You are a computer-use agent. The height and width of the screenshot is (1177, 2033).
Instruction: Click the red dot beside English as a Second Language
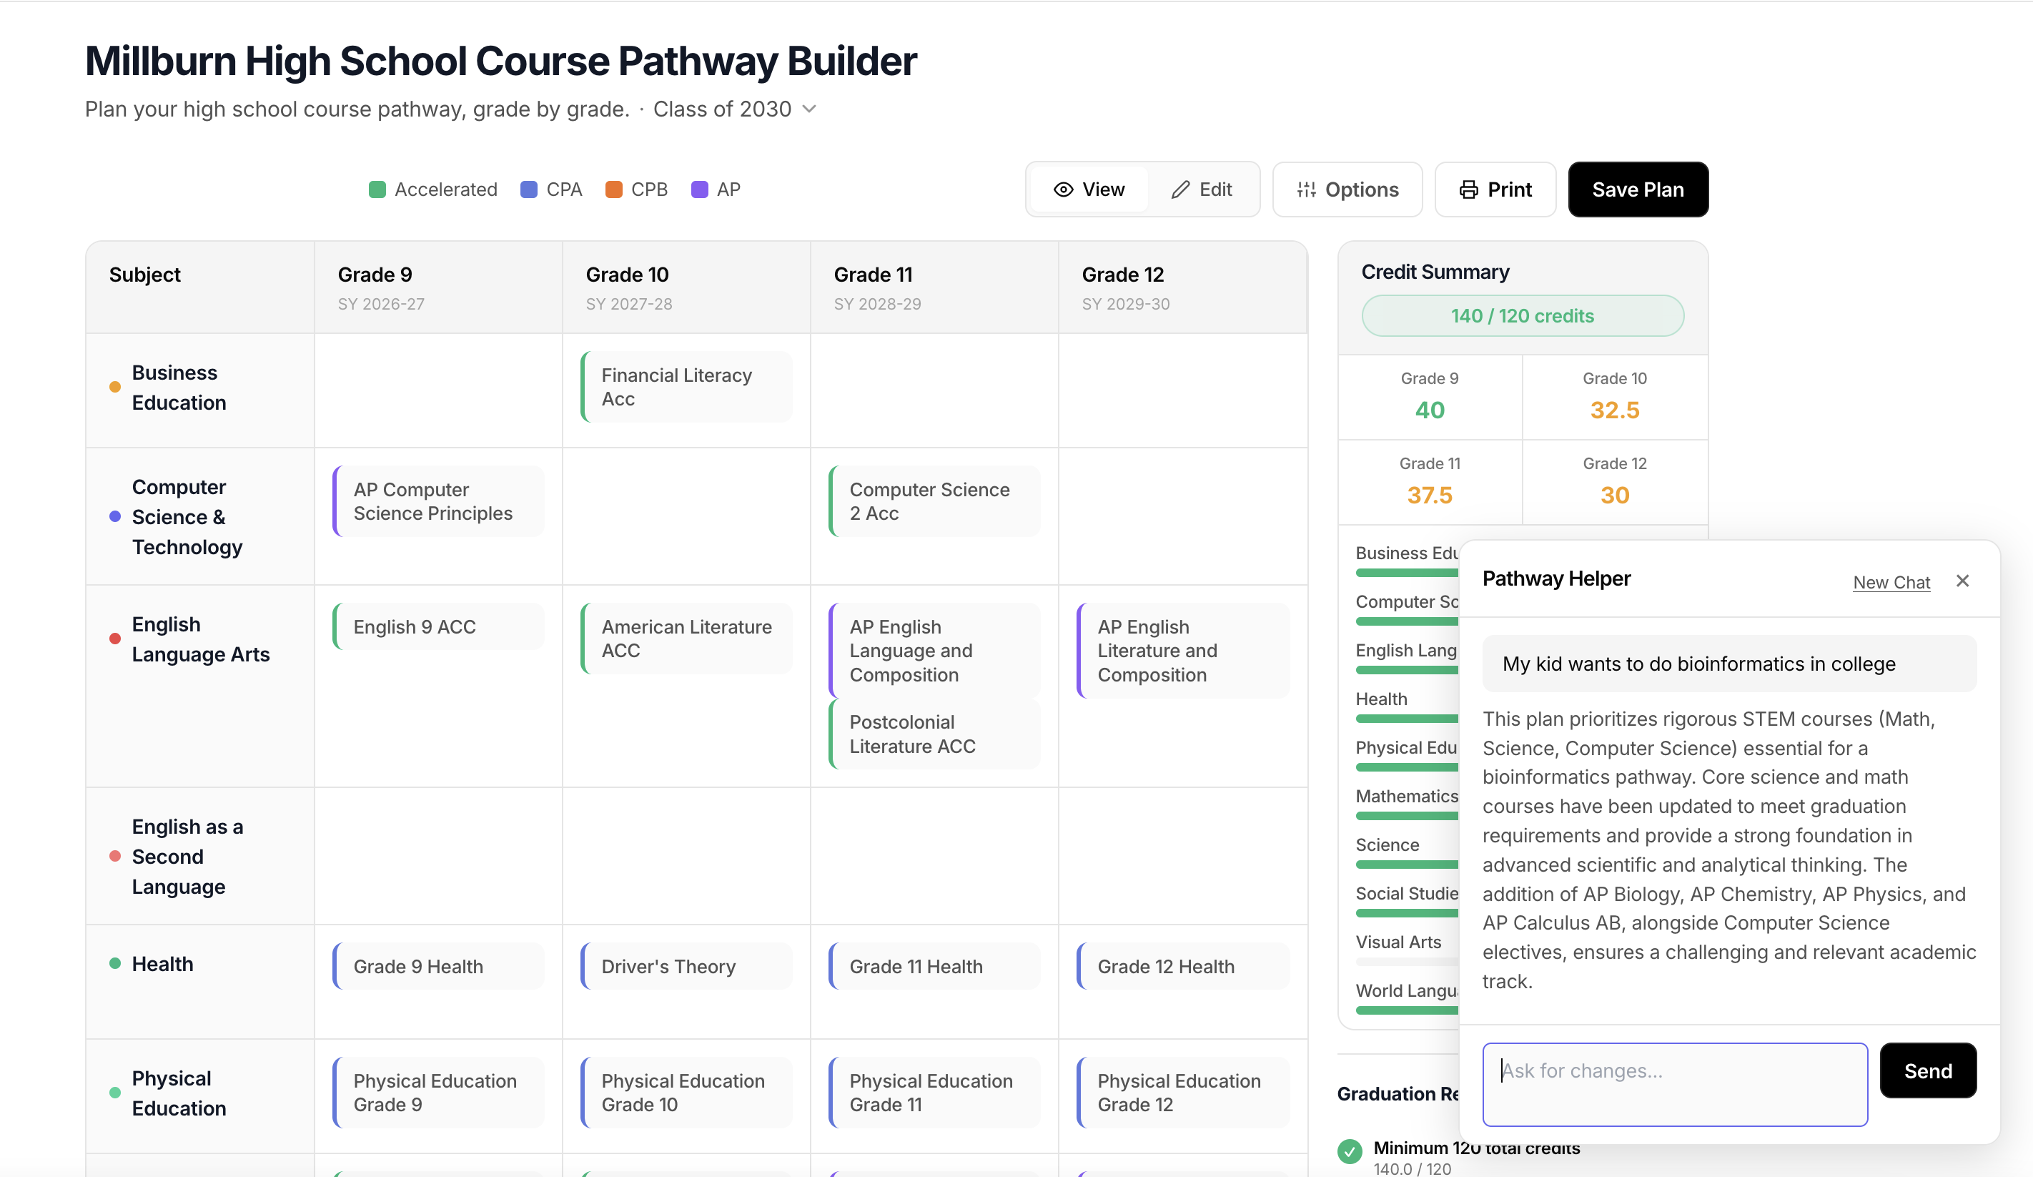point(114,857)
